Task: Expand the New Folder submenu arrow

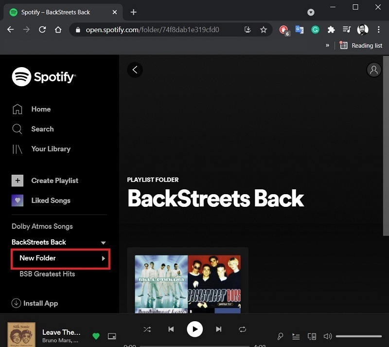Action: click(104, 258)
